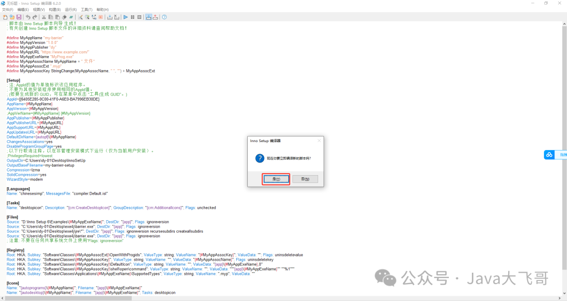Open the 工具(T) menu
Image resolution: width=567 pixels, height=301 pixels.
click(x=87, y=10)
